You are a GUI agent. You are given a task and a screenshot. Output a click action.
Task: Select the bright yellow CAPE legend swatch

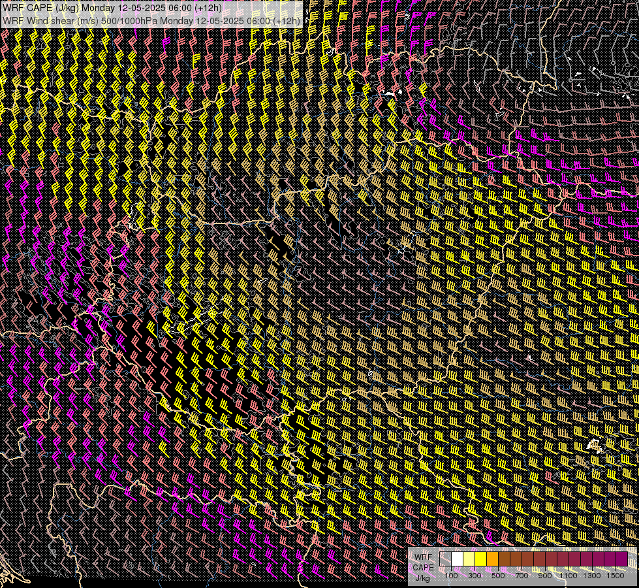(481, 559)
